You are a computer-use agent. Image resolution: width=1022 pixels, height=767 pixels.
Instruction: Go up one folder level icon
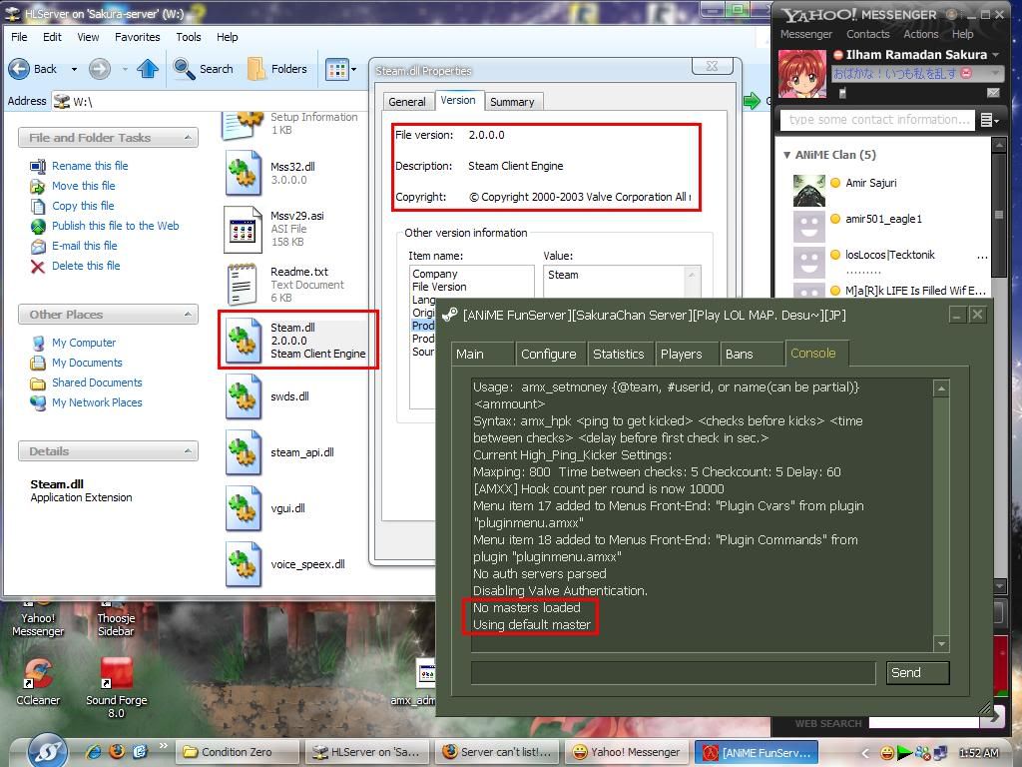[148, 69]
